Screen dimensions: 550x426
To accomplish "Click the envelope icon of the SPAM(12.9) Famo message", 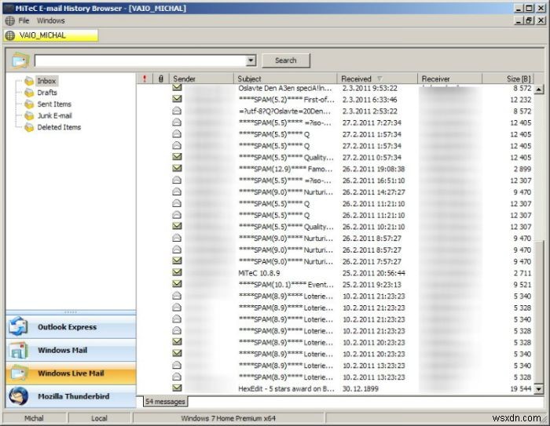I will [x=177, y=168].
